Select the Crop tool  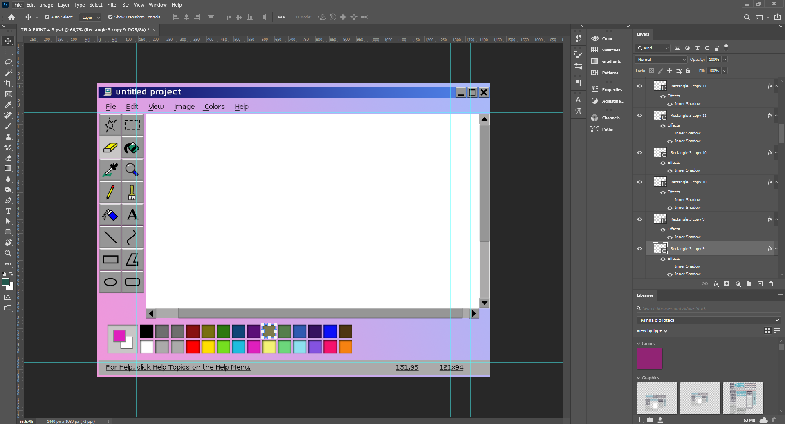[x=8, y=83]
